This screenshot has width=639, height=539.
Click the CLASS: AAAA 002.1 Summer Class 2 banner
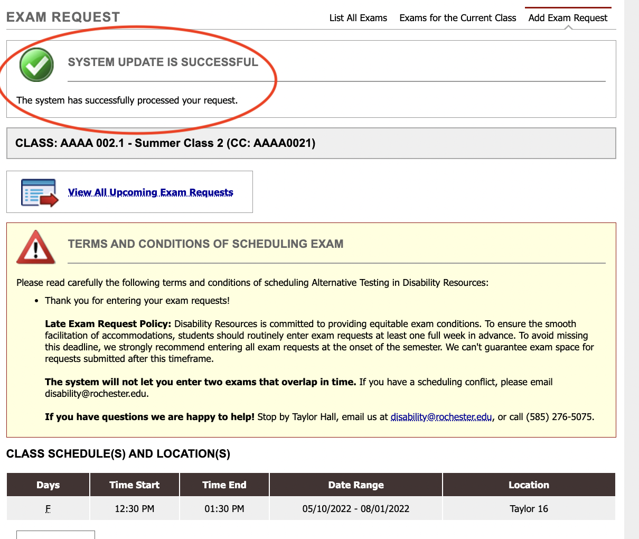point(311,143)
